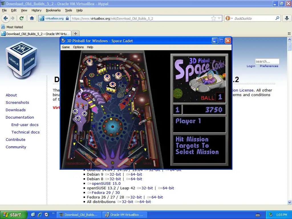Click the 1:05 PM taskbar clock
The width and height of the screenshot is (292, 219).
tap(281, 215)
